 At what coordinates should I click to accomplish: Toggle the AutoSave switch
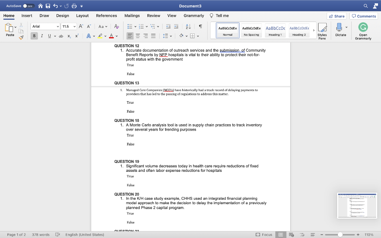point(28,6)
